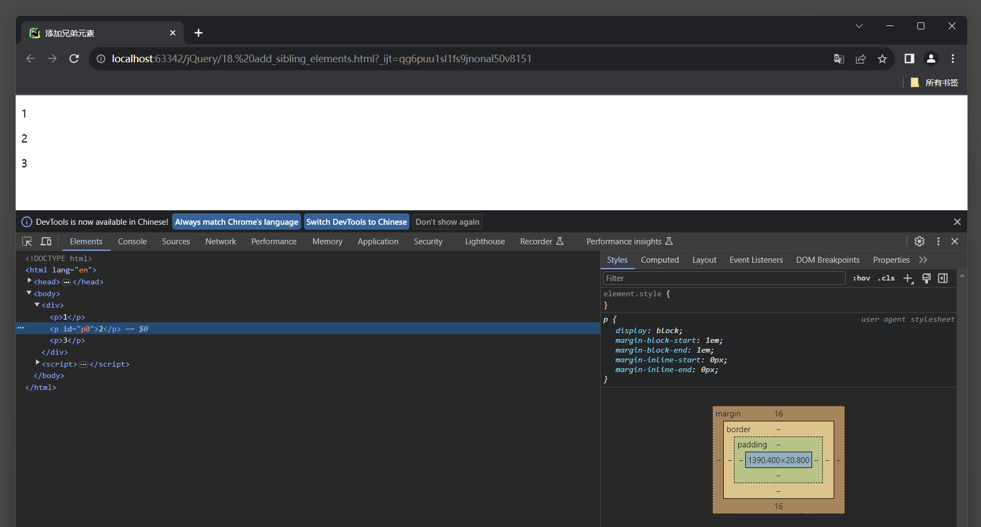Select the <p>3</p> node
Viewport: 981px width, 527px height.
coord(68,341)
